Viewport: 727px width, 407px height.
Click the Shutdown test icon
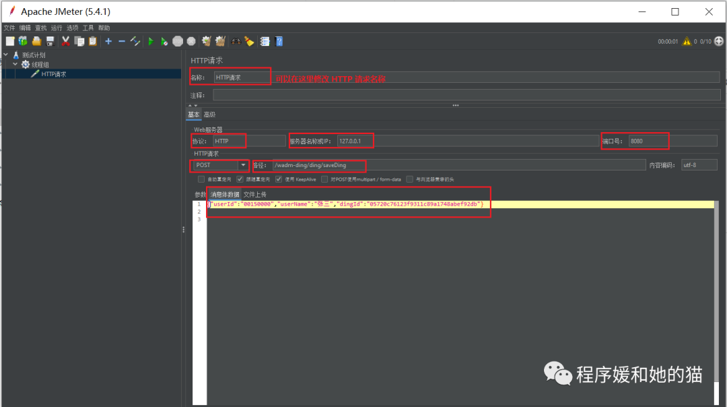191,41
